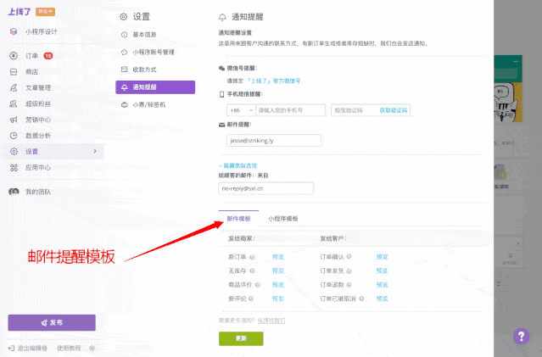The height and width of the screenshot is (357, 542).
Task: Click info icon next to 订单发货
Action: pyautogui.click(x=349, y=271)
